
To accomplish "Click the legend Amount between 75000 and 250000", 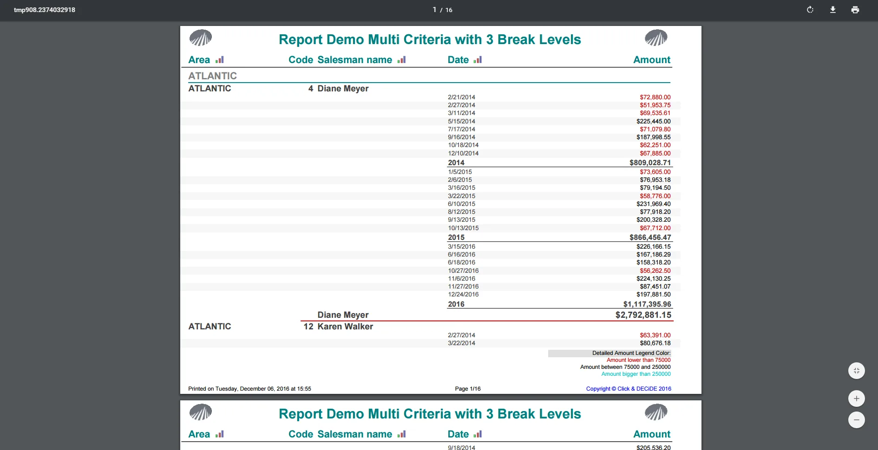I will coord(625,367).
